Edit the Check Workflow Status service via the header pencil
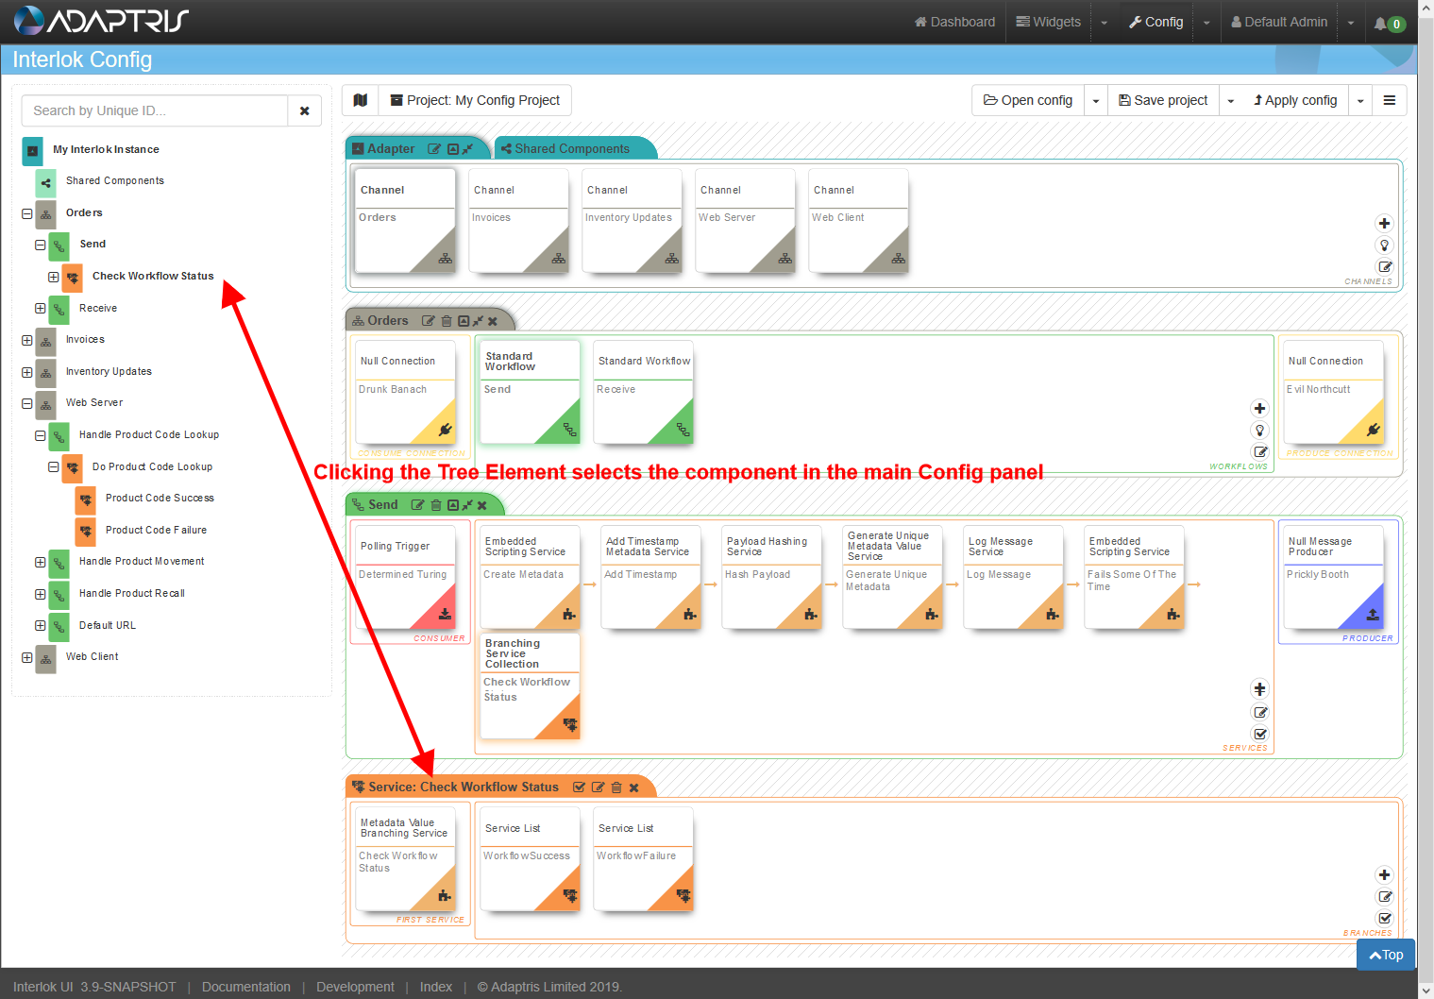This screenshot has height=999, width=1434. point(598,787)
